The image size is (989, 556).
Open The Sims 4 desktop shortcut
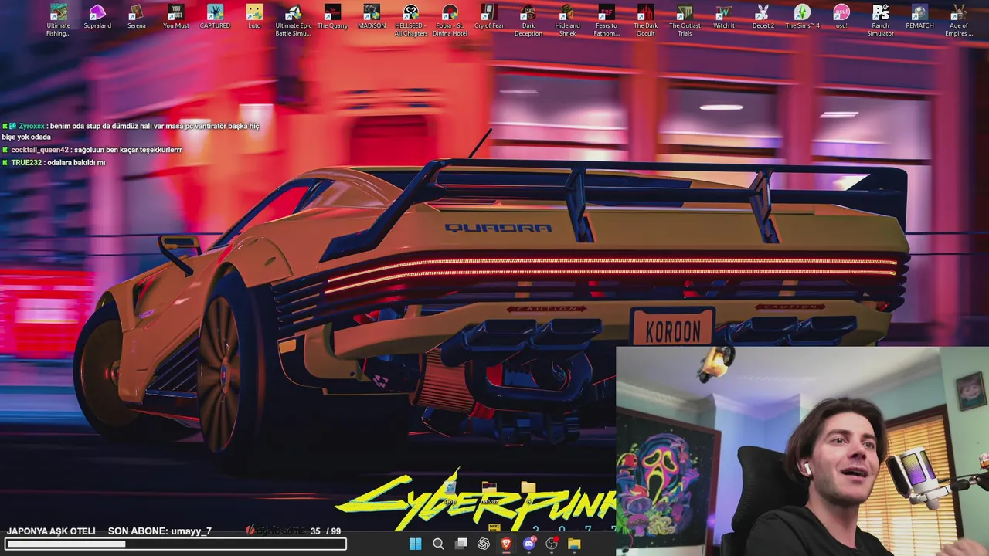pyautogui.click(x=802, y=17)
